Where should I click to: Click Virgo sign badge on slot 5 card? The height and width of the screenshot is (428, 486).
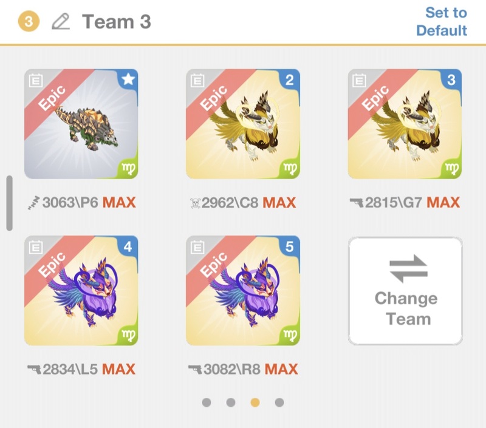pyautogui.click(x=290, y=335)
